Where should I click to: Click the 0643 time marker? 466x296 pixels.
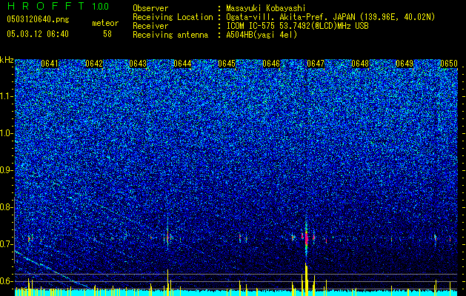(138, 64)
